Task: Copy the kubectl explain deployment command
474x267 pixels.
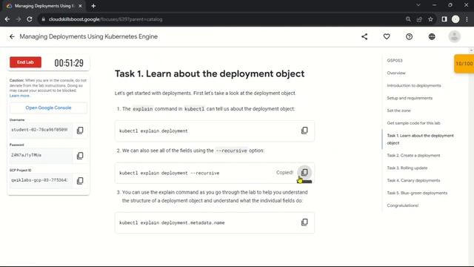Action: (304, 131)
